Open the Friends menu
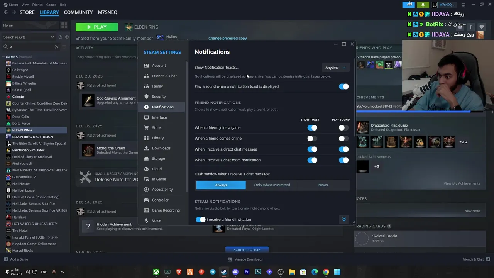 pos(37,5)
